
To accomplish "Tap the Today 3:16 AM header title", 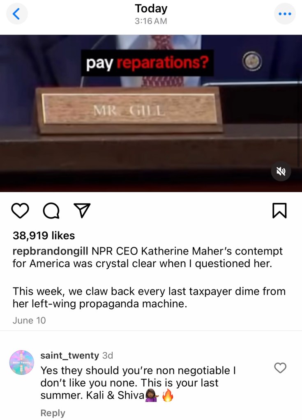I will pyautogui.click(x=151, y=14).
